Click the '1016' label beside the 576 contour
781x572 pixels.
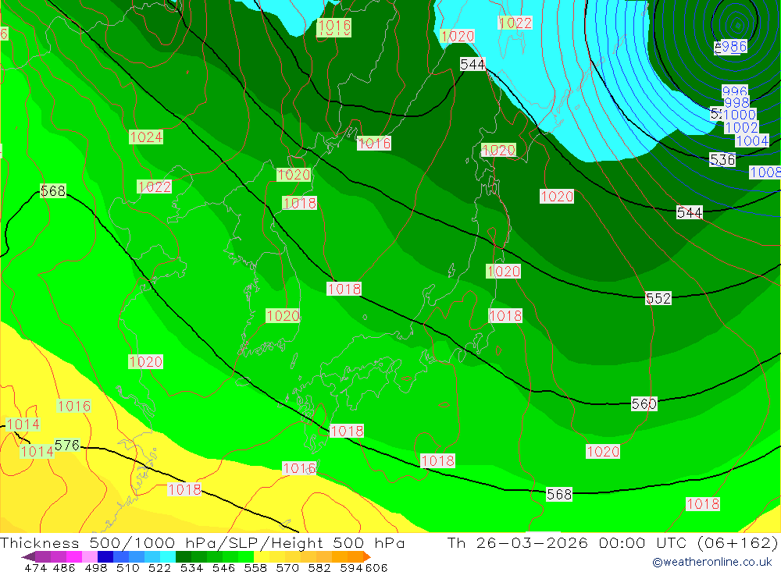[x=74, y=406]
